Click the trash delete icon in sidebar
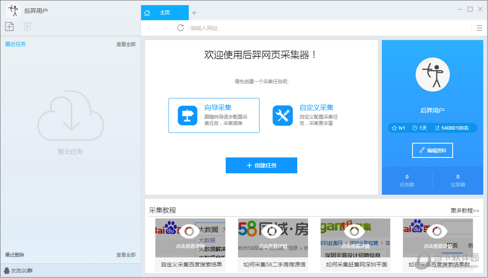This screenshot has height=278, width=488. click(x=27, y=27)
